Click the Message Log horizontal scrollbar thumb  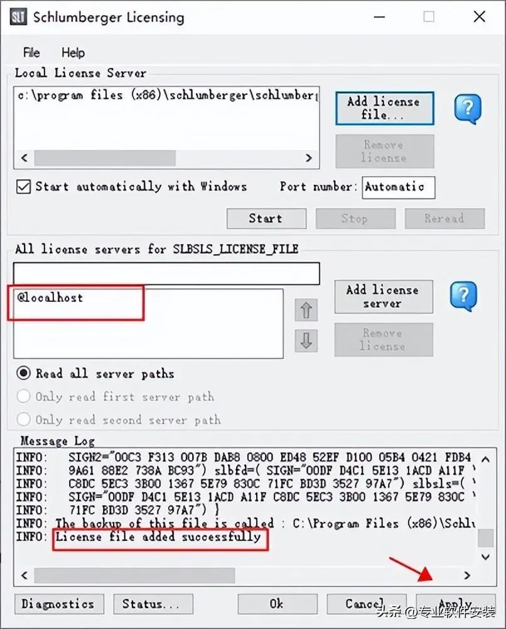(134, 576)
